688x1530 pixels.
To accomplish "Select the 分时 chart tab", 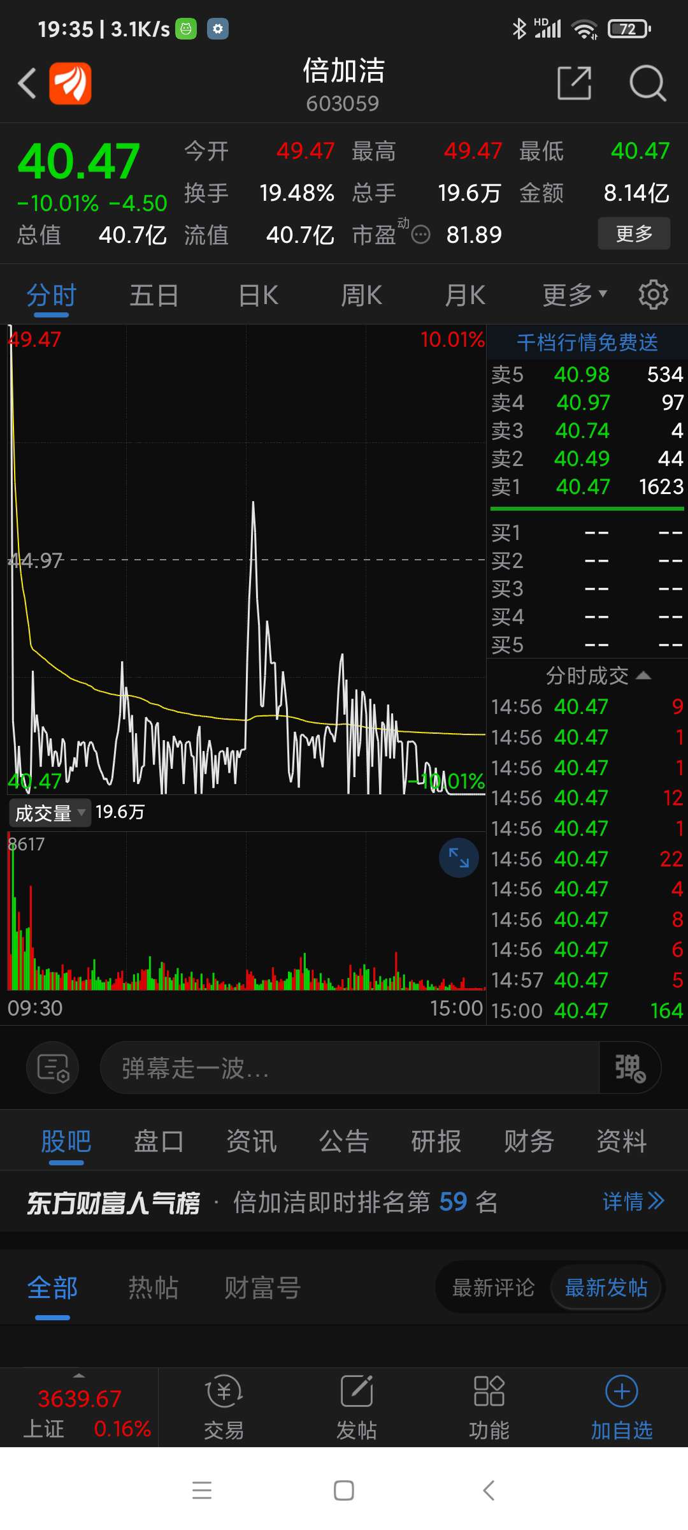I will tap(52, 296).
